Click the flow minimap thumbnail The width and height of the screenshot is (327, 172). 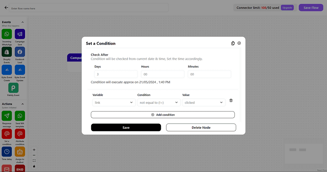pyautogui.click(x=304, y=154)
